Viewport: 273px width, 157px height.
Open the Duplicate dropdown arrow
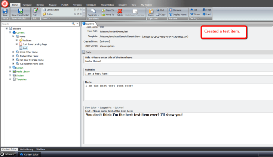click(x=99, y=15)
